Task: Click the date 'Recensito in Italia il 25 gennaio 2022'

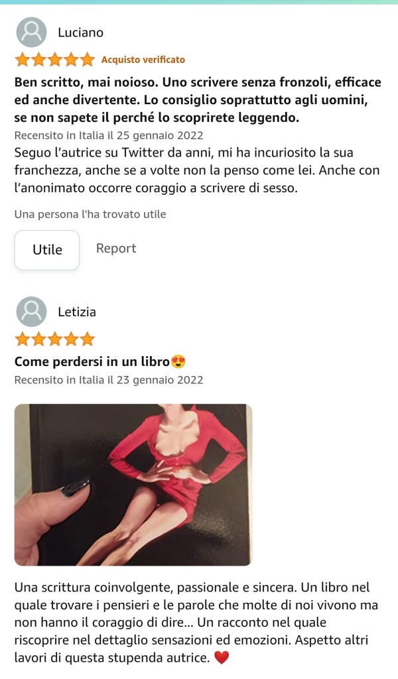Action: 109,135
